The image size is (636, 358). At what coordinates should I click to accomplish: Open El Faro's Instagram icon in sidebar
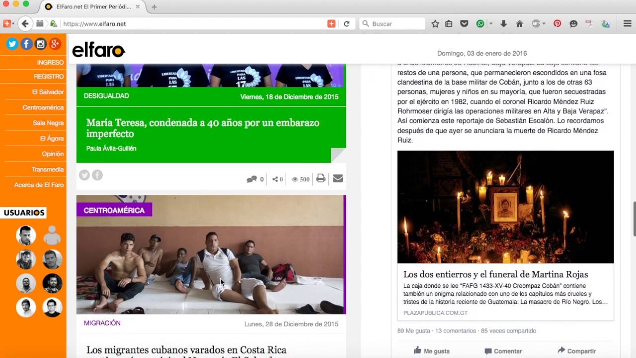click(x=41, y=44)
